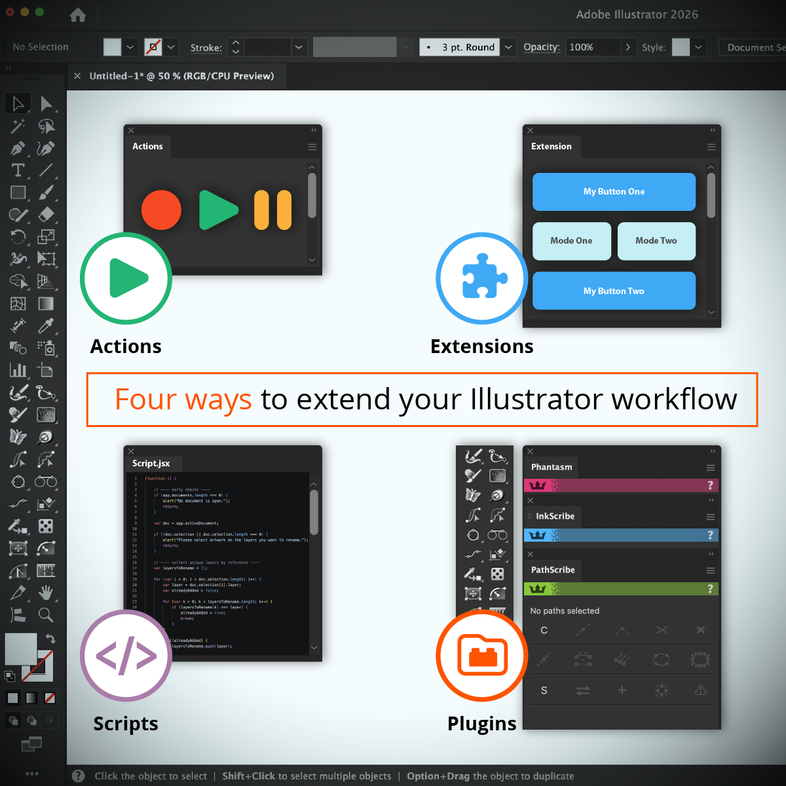Pick the Gradient tool
786x786 pixels.
coord(46,304)
